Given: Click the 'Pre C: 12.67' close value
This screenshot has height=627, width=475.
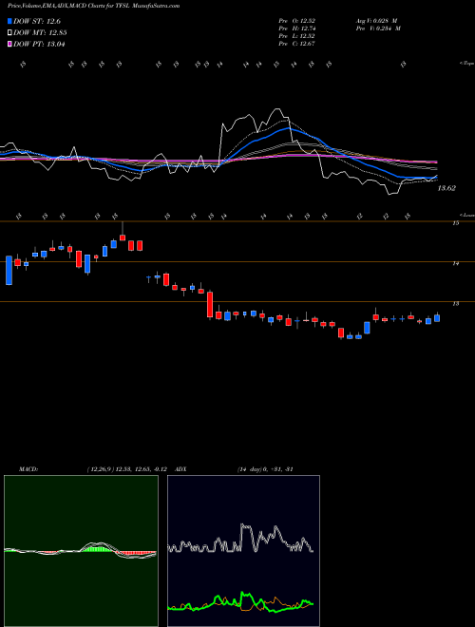Looking at the screenshot, I should pos(297,44).
